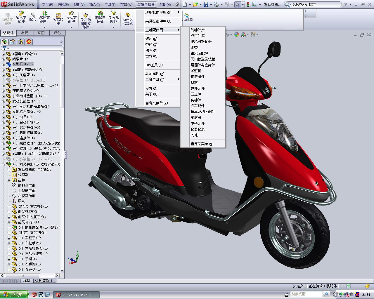
Task: Select the Smart Fasteners (智能扣件) tool
Action: tap(58, 18)
